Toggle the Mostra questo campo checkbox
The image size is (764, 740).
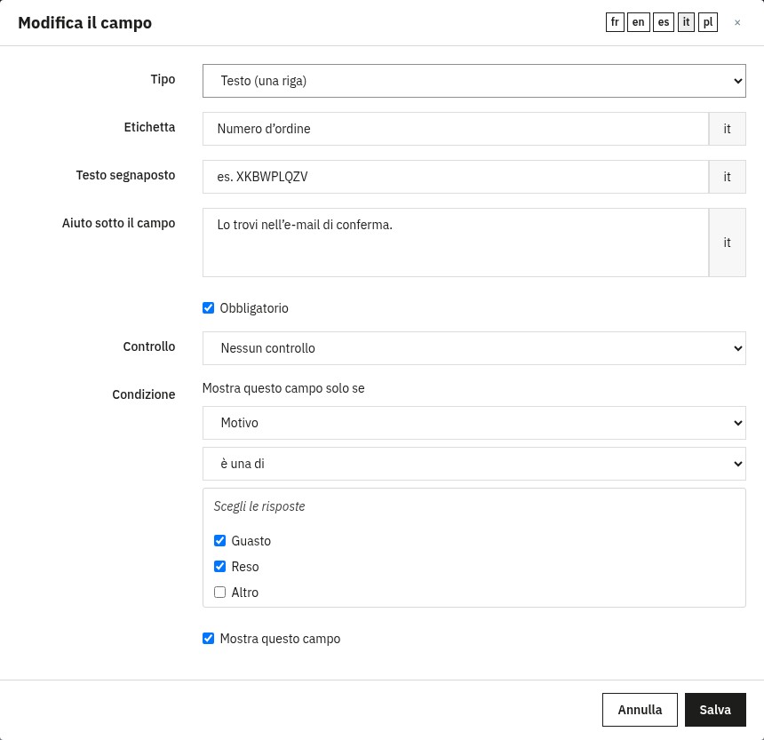[x=208, y=639]
